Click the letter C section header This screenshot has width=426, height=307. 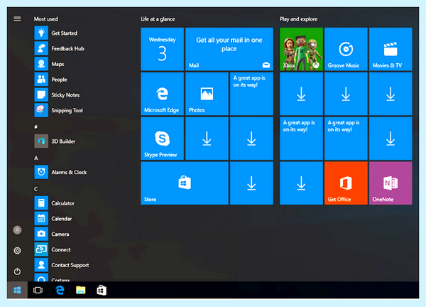pyautogui.click(x=36, y=189)
